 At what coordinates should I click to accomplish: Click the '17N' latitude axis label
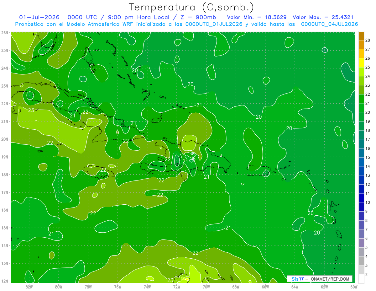click(4, 192)
